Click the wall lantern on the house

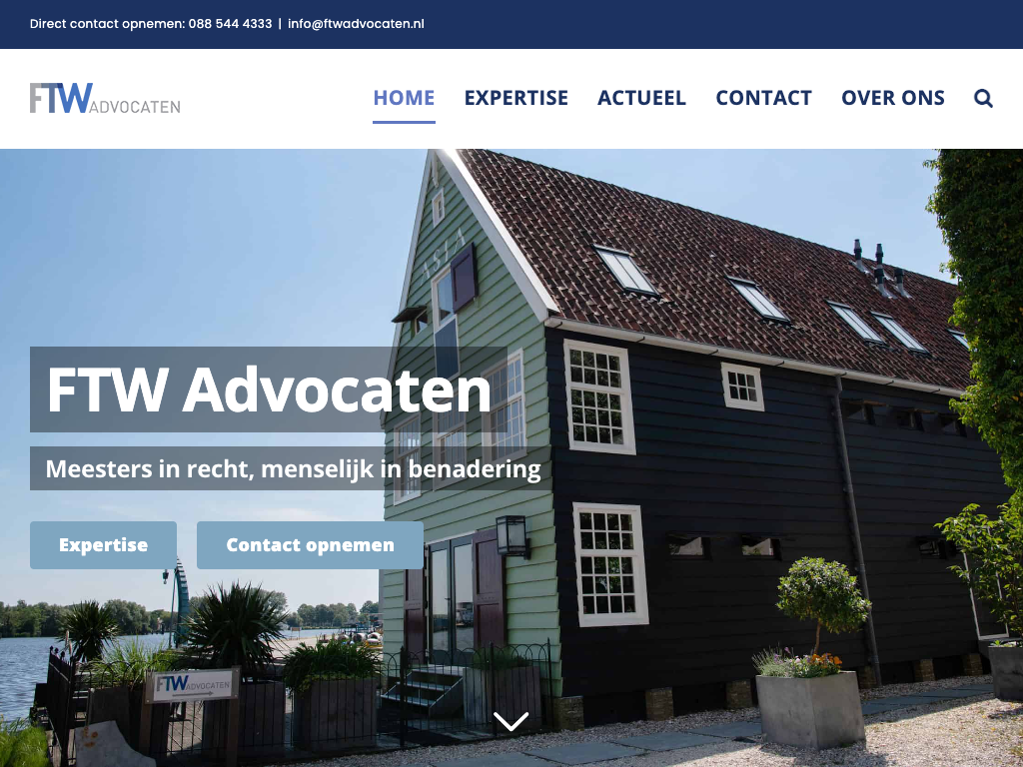click(512, 536)
